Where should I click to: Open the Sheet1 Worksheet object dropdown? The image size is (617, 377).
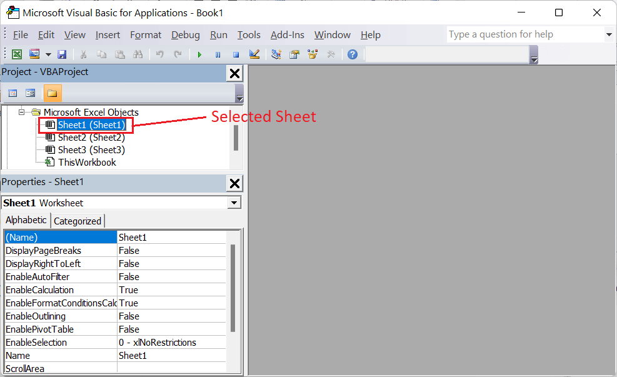pos(234,203)
